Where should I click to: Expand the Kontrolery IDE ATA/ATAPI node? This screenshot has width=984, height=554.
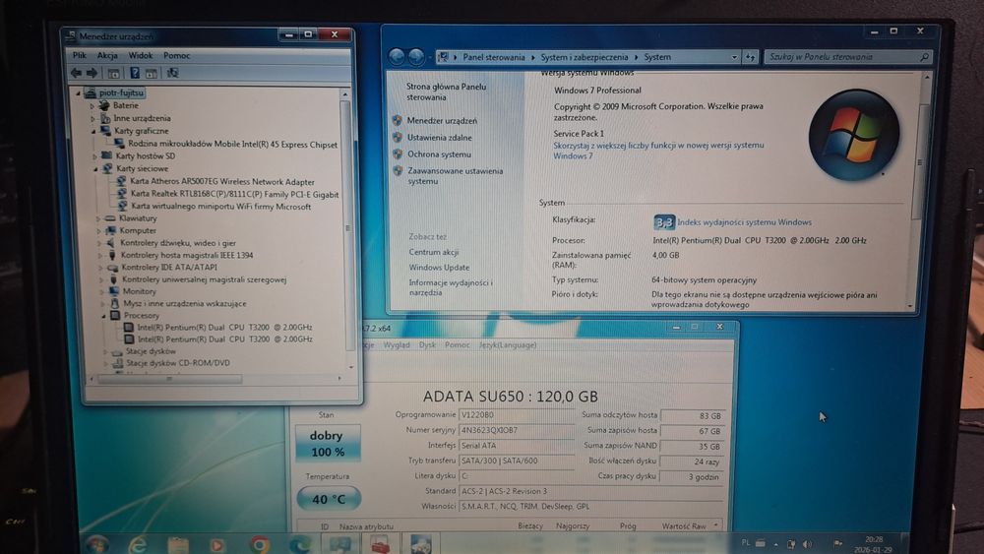(100, 268)
